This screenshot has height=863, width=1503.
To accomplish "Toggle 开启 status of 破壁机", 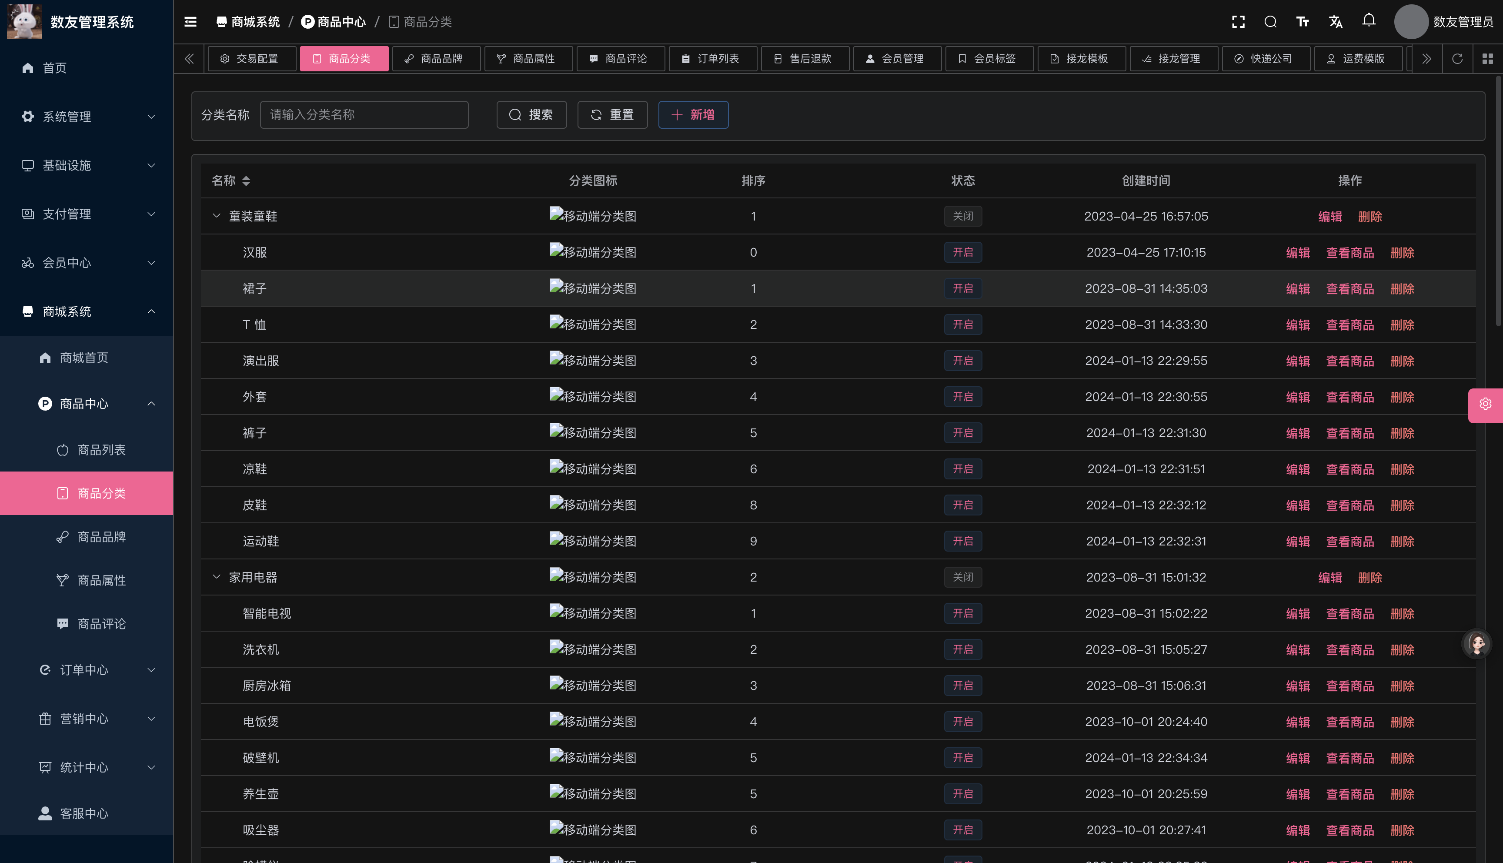I will tap(963, 757).
